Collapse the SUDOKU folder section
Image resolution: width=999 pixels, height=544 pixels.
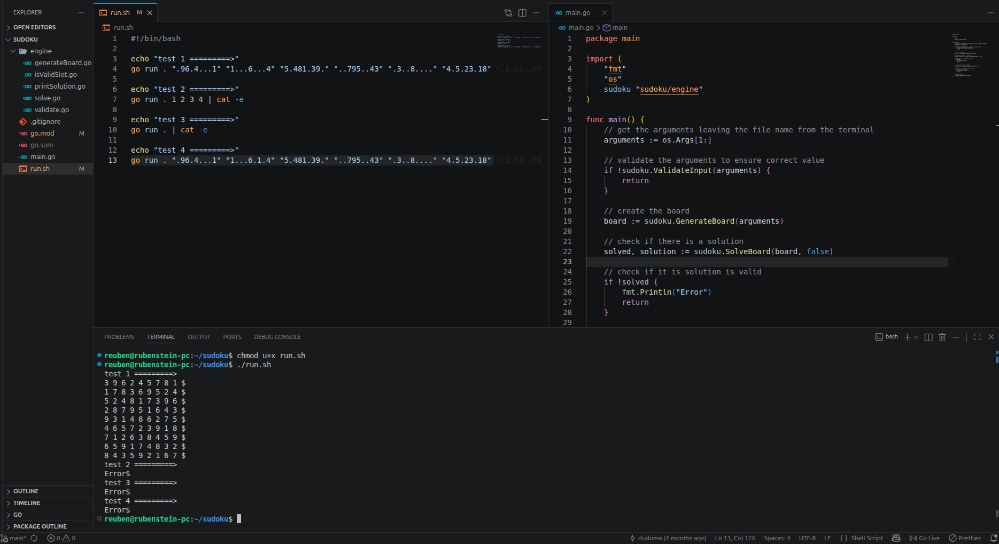(47, 40)
